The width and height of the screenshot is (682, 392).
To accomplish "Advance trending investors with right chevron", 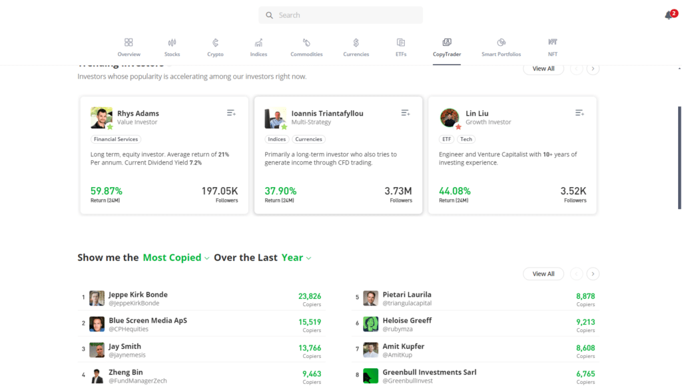I will (x=593, y=69).
